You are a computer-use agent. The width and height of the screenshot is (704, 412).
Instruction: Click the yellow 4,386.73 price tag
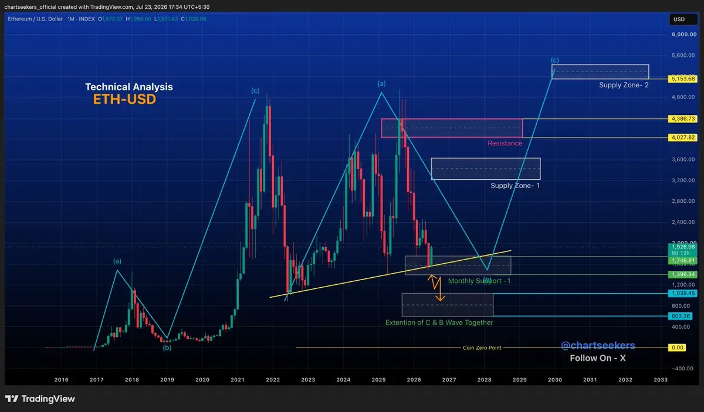coord(683,118)
